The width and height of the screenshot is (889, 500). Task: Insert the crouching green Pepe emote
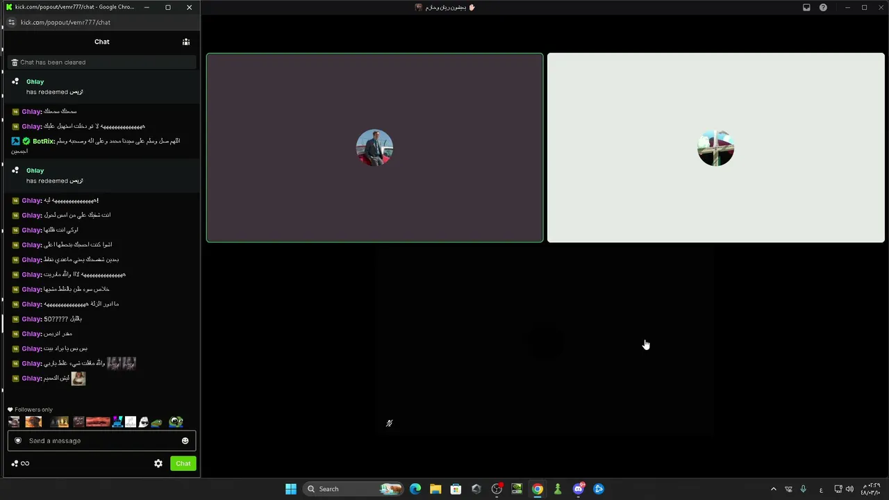(x=157, y=422)
